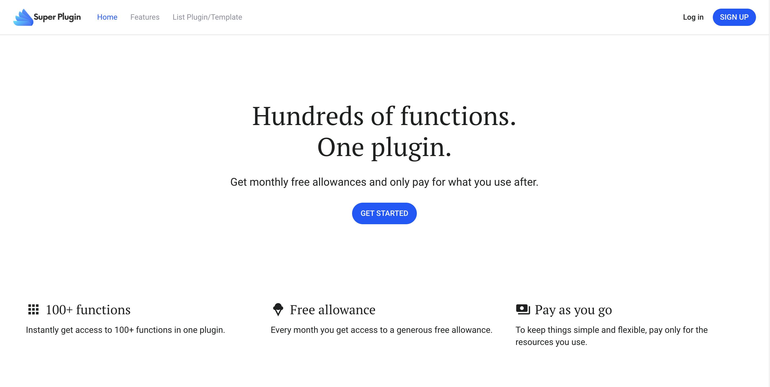Go to the Features menu item
This screenshot has width=770, height=387.
145,17
